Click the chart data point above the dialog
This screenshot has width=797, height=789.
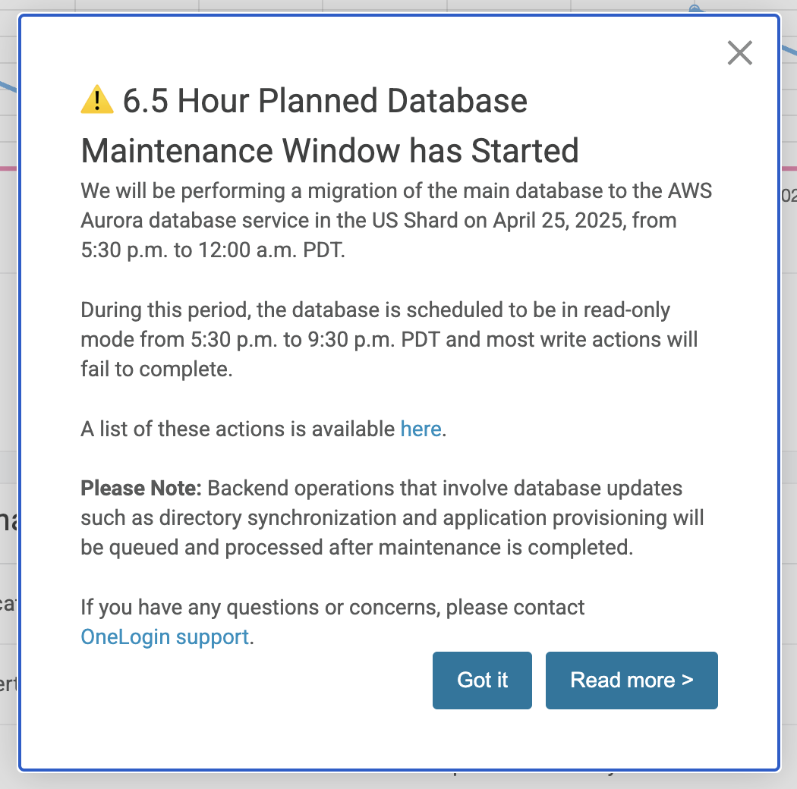click(x=695, y=8)
